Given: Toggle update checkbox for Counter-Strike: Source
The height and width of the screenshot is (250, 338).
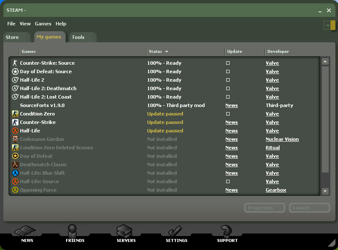Looking at the screenshot, I should coord(228,63).
